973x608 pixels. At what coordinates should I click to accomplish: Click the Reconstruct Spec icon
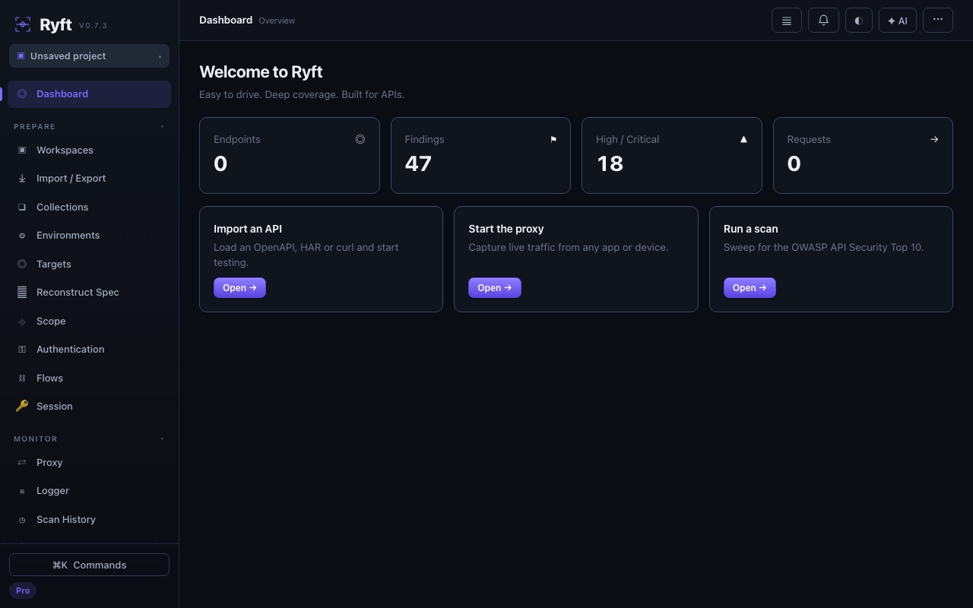[x=22, y=293]
